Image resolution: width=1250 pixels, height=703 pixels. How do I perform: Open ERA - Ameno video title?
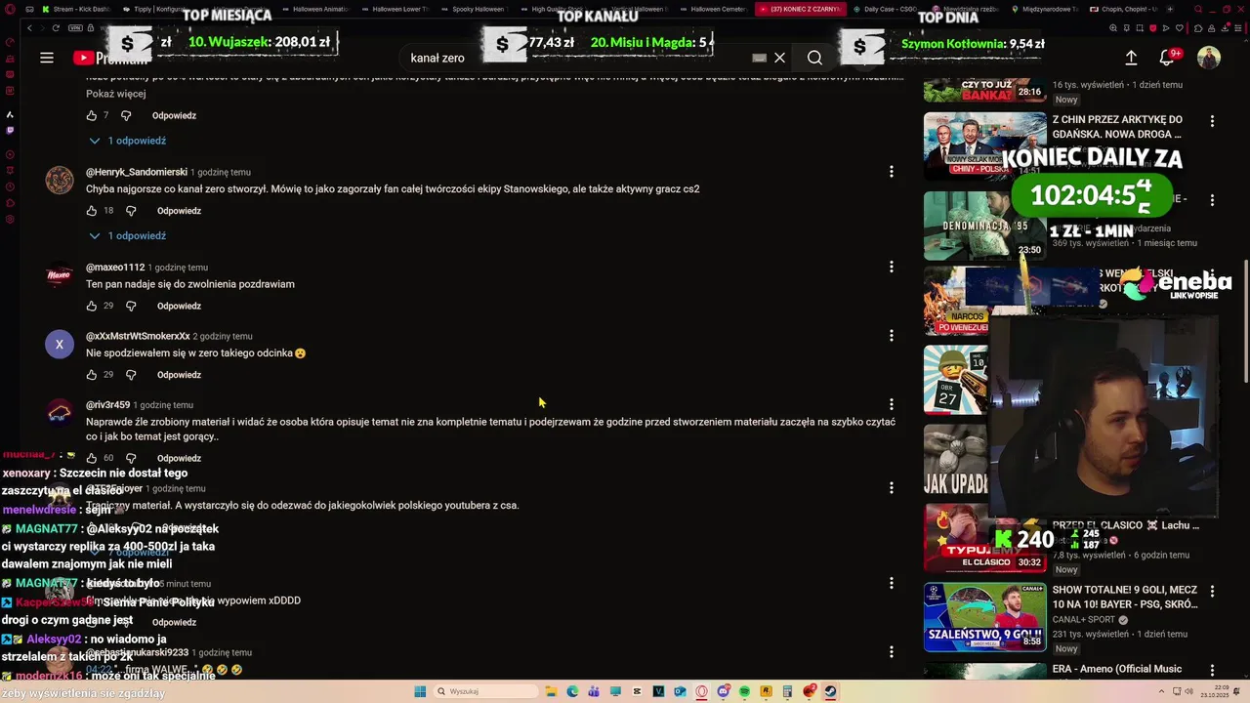pyautogui.click(x=1117, y=669)
